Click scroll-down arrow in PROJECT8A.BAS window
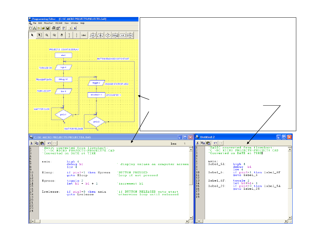This screenshot has height=241, width=313. coord(191,218)
